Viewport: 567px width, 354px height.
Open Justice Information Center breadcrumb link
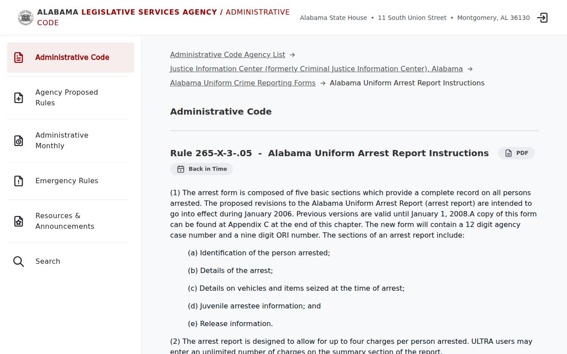click(x=316, y=69)
